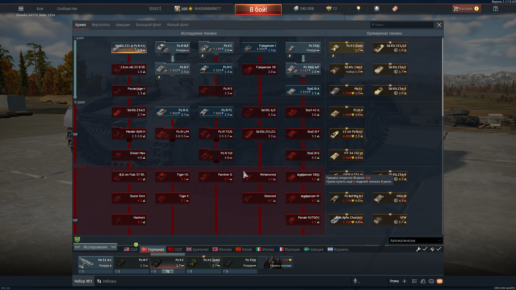Open the Бои menu
The height and width of the screenshot is (290, 516).
click(x=40, y=9)
